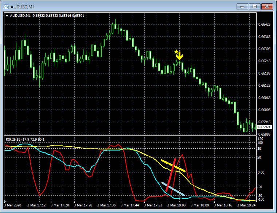Maximize the AUDUSD,M1 chart window
The height and width of the screenshot is (213, 277).
pyautogui.click(x=254, y=7)
